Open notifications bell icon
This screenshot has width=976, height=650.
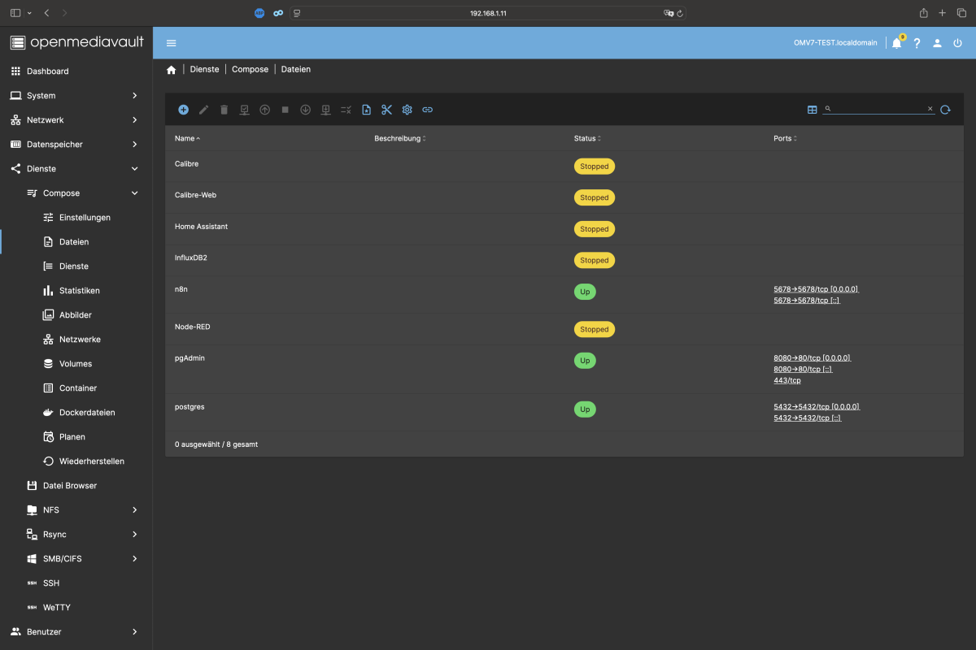[896, 43]
